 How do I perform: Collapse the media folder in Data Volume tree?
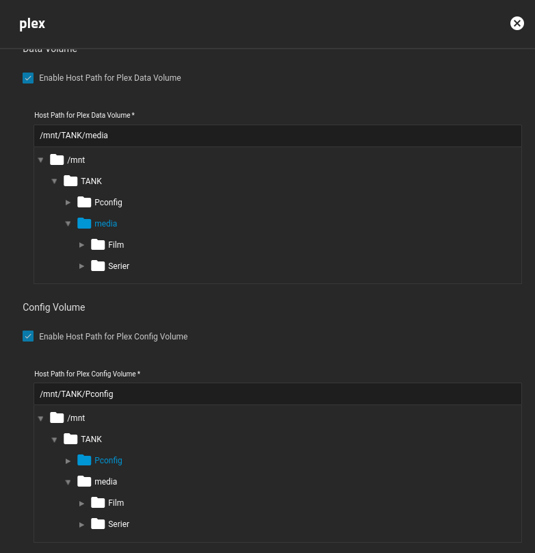click(68, 223)
